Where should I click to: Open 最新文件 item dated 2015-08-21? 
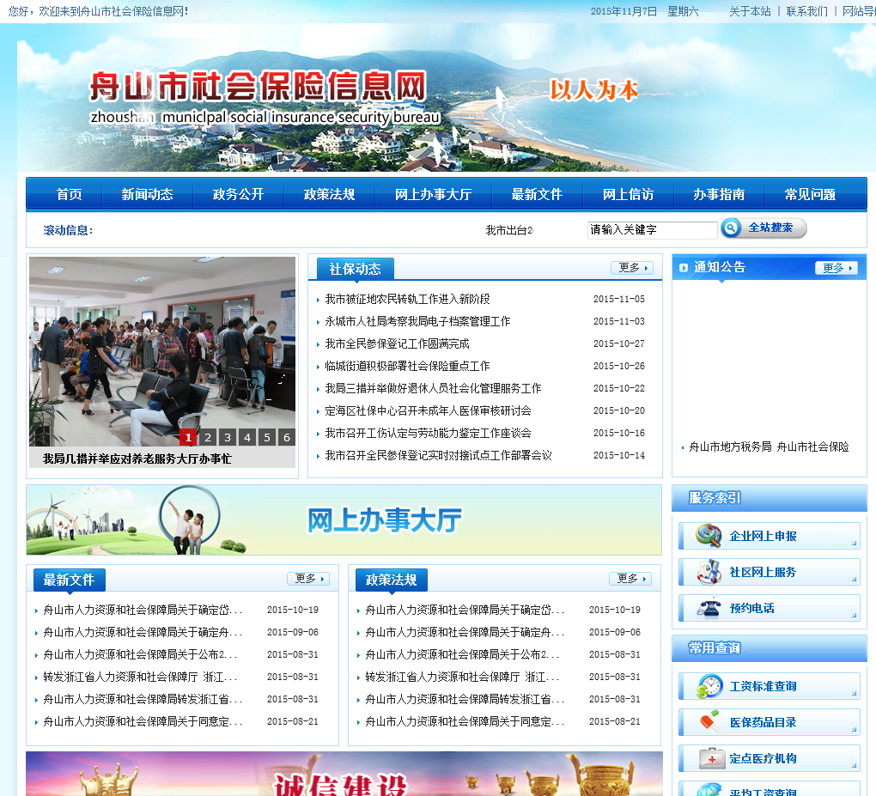(143, 721)
